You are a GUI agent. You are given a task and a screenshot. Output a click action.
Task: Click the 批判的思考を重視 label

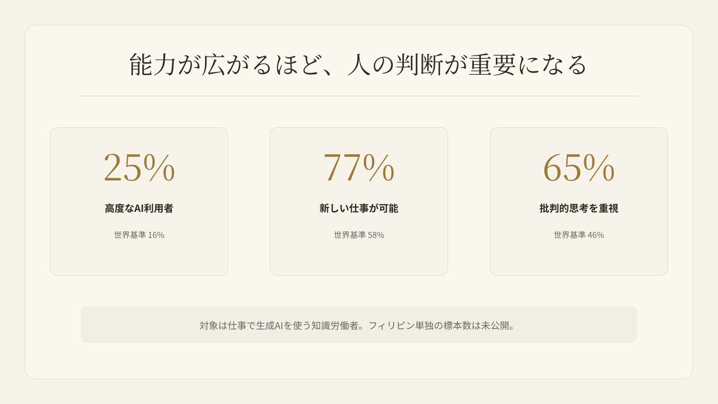click(x=579, y=208)
